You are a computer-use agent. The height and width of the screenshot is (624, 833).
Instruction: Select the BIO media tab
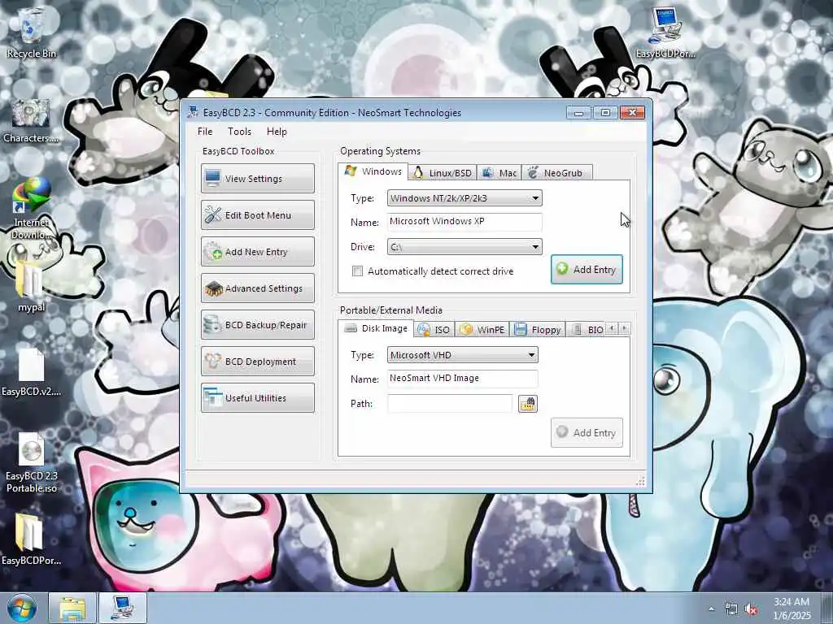coord(586,330)
